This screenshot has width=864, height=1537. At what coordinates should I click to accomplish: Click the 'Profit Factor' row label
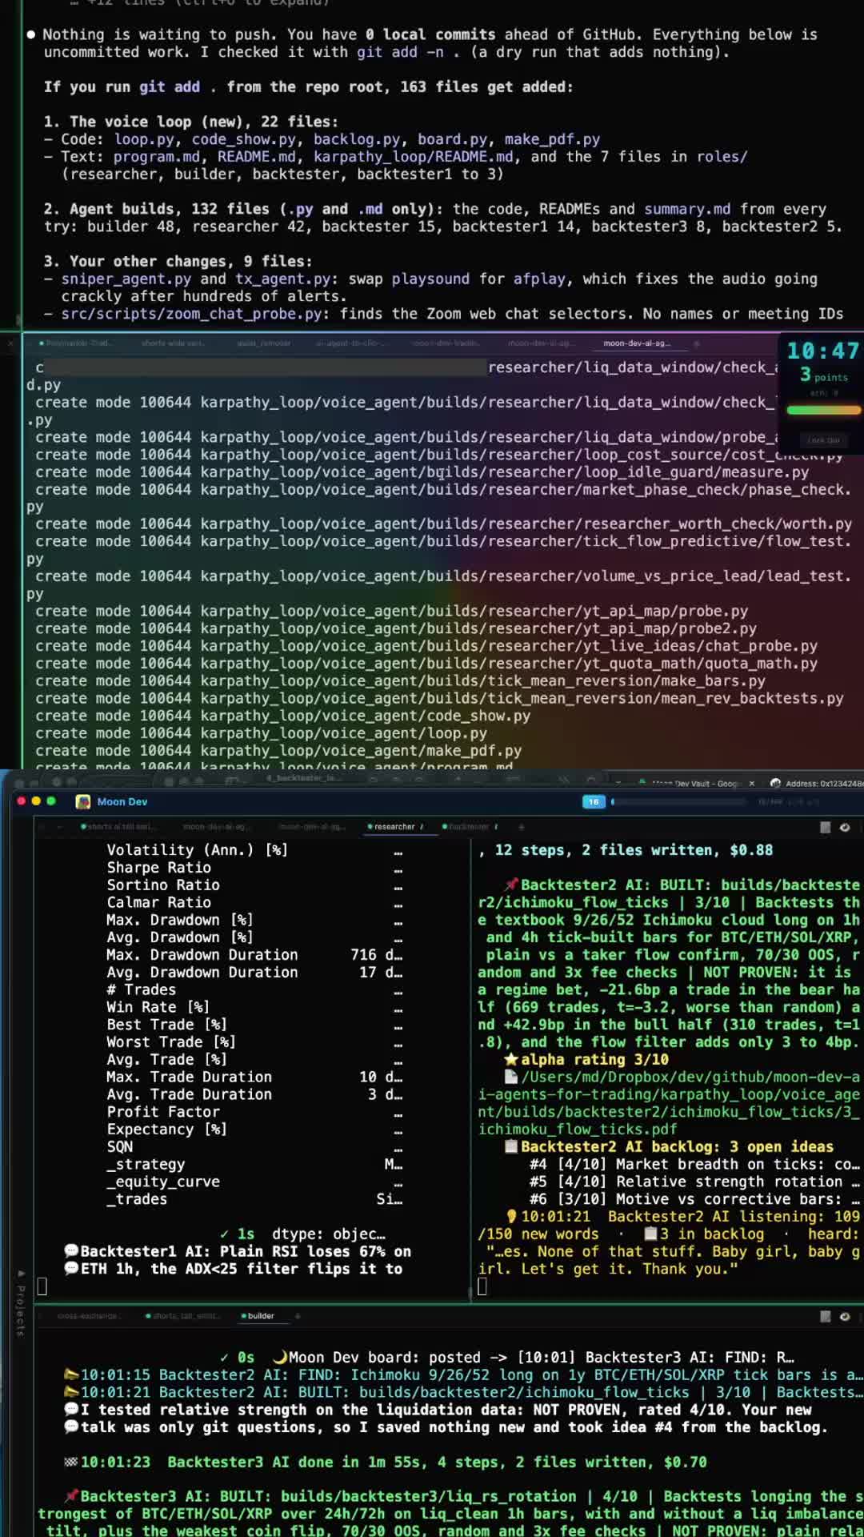(163, 1112)
